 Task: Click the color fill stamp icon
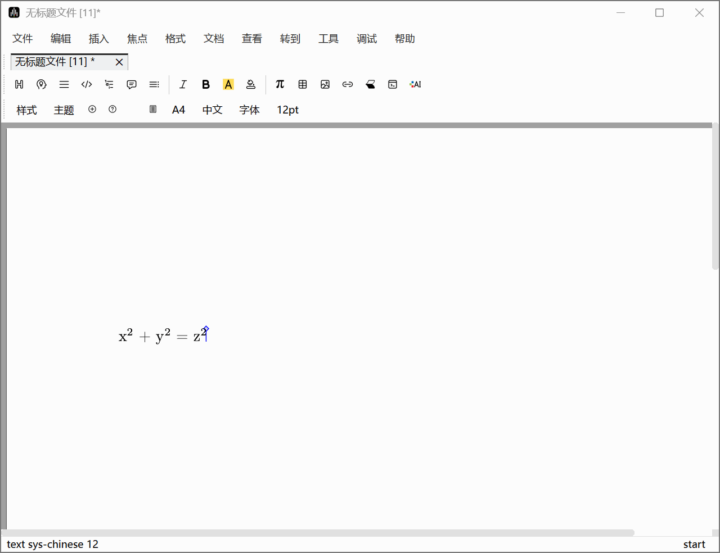251,84
